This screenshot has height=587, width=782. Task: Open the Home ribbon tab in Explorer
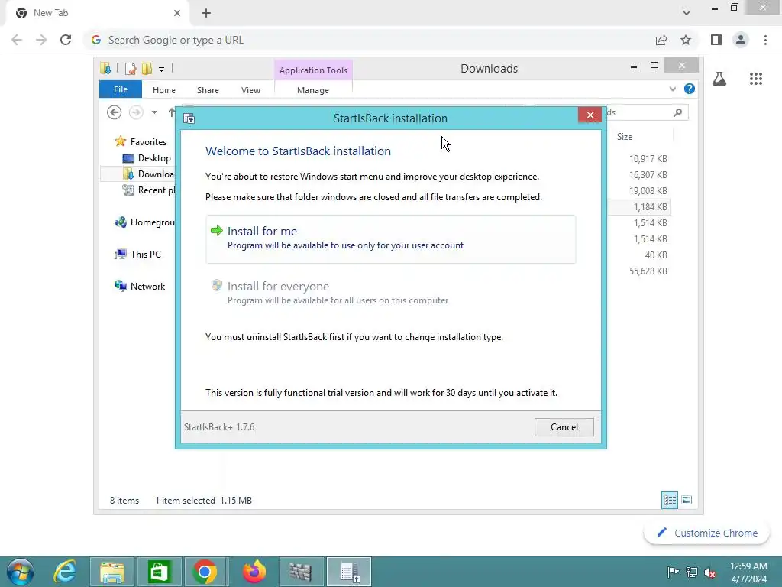point(164,90)
